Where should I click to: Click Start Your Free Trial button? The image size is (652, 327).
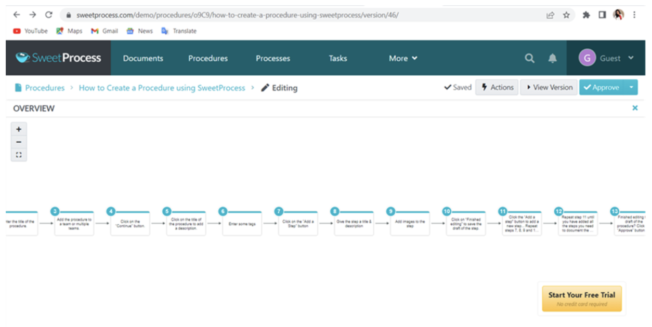coord(582,298)
